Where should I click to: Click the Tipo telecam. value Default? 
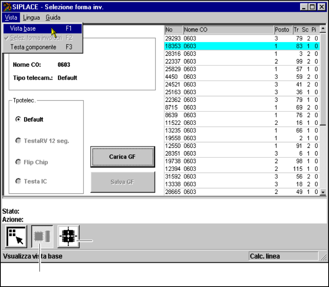(67, 78)
